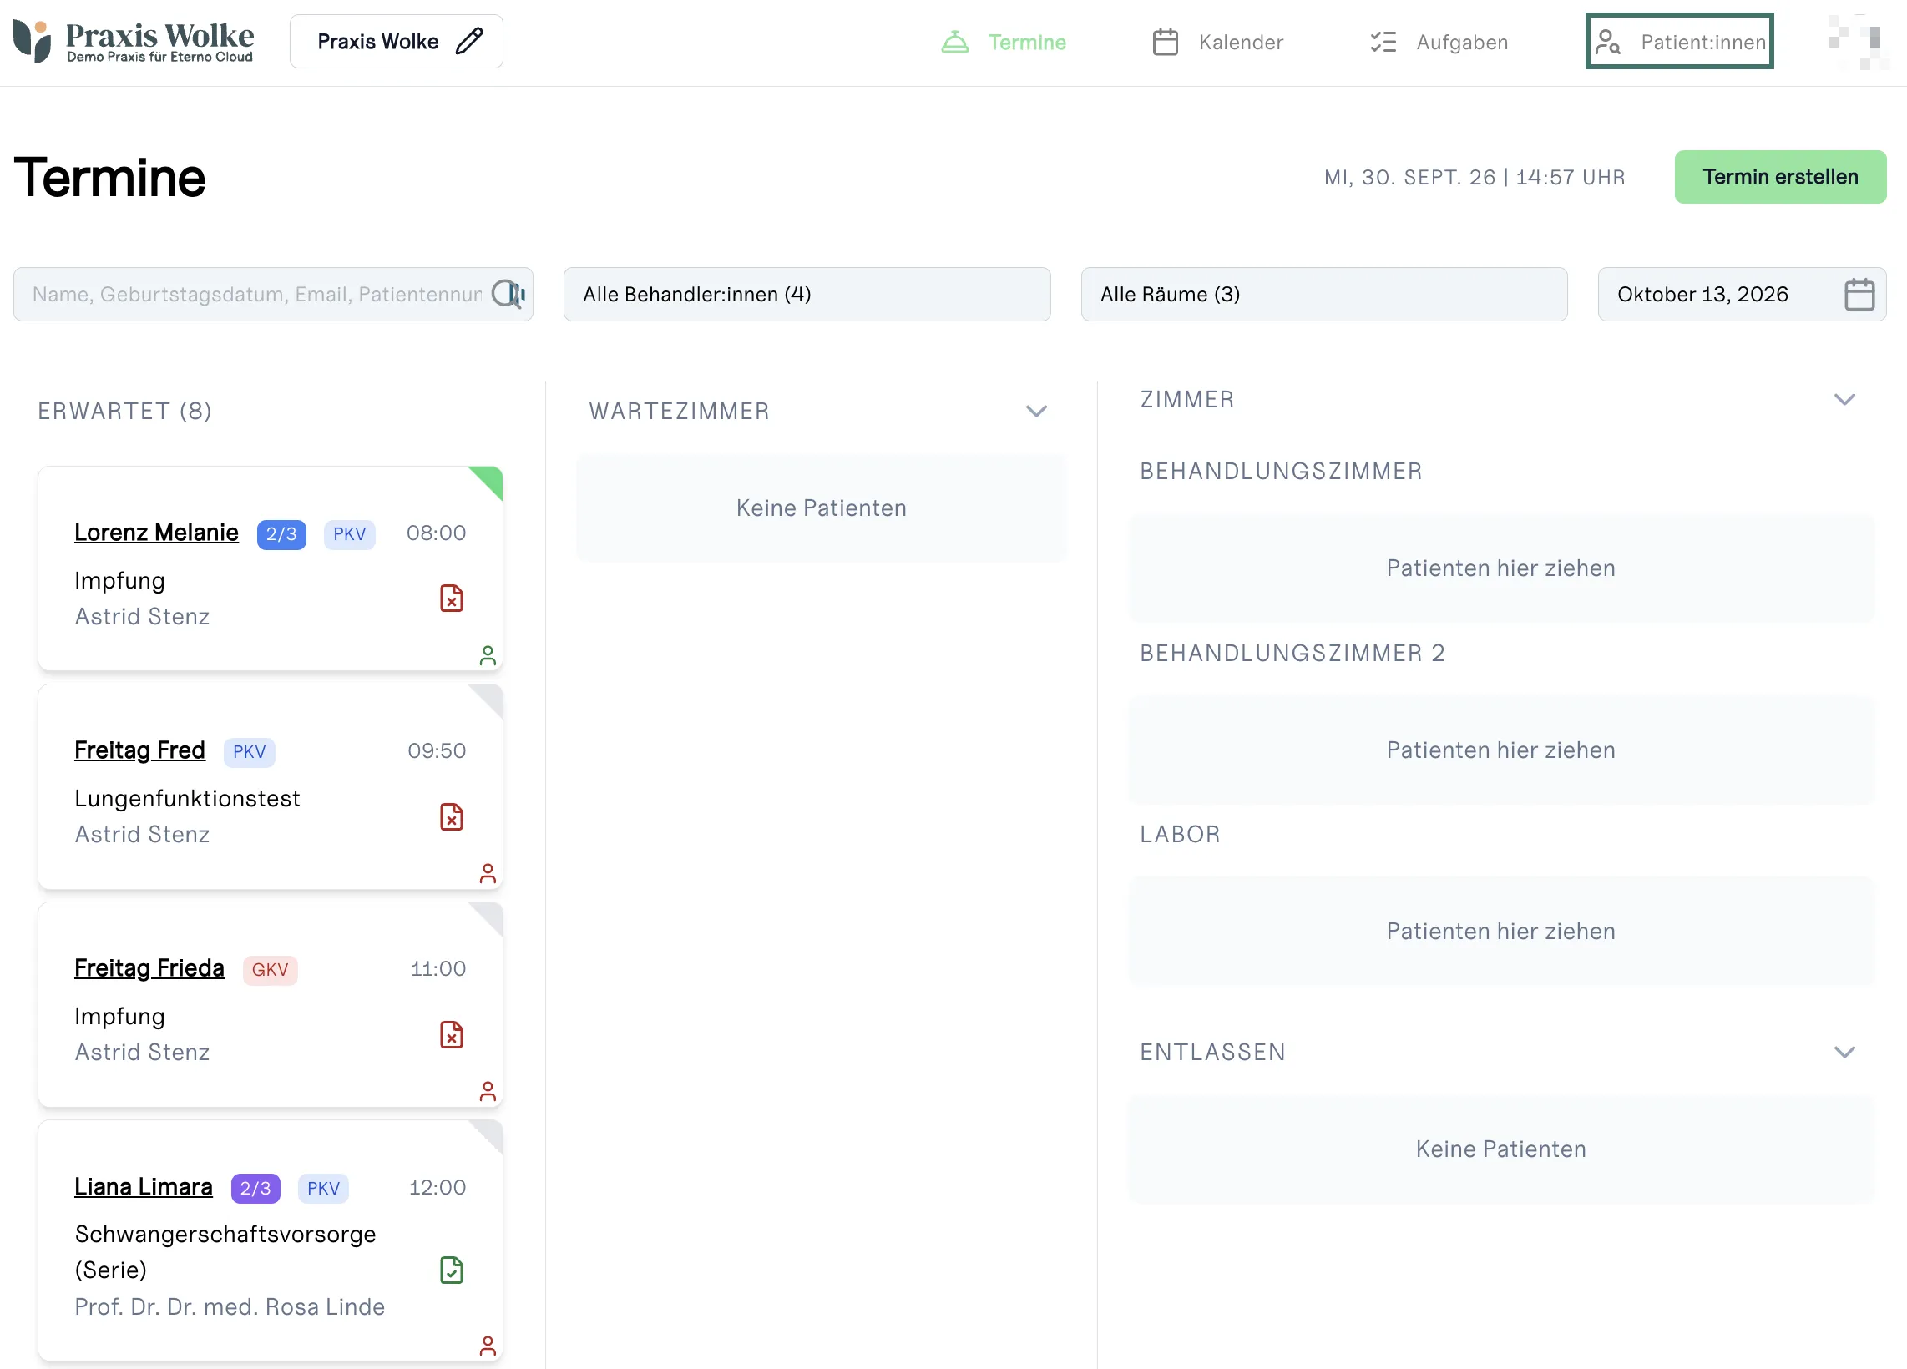This screenshot has width=1907, height=1369.
Task: Open patient link Liana Limara
Action: pos(143,1186)
